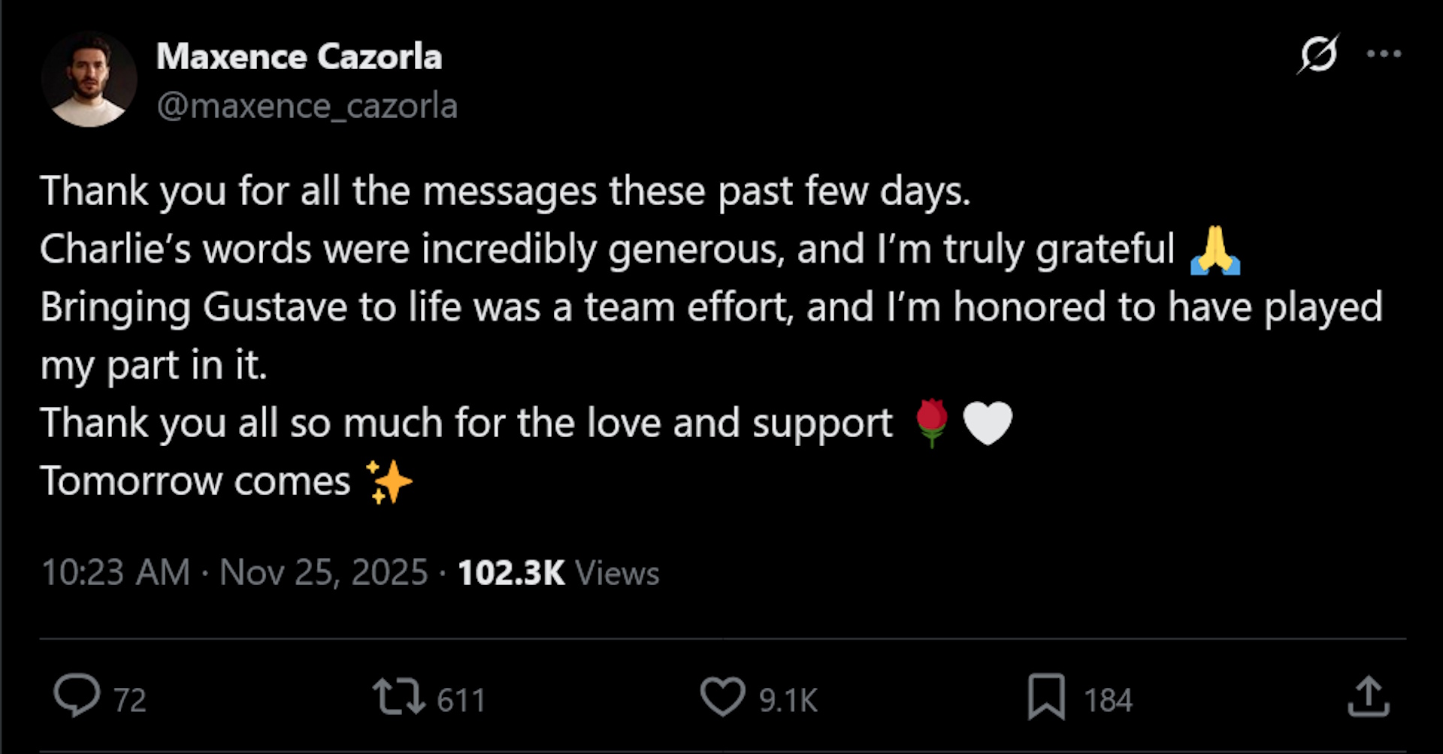Click the 611 reposts count
This screenshot has height=754, width=1443.
tap(461, 700)
